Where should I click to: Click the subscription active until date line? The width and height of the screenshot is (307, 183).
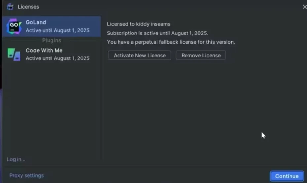157,33
